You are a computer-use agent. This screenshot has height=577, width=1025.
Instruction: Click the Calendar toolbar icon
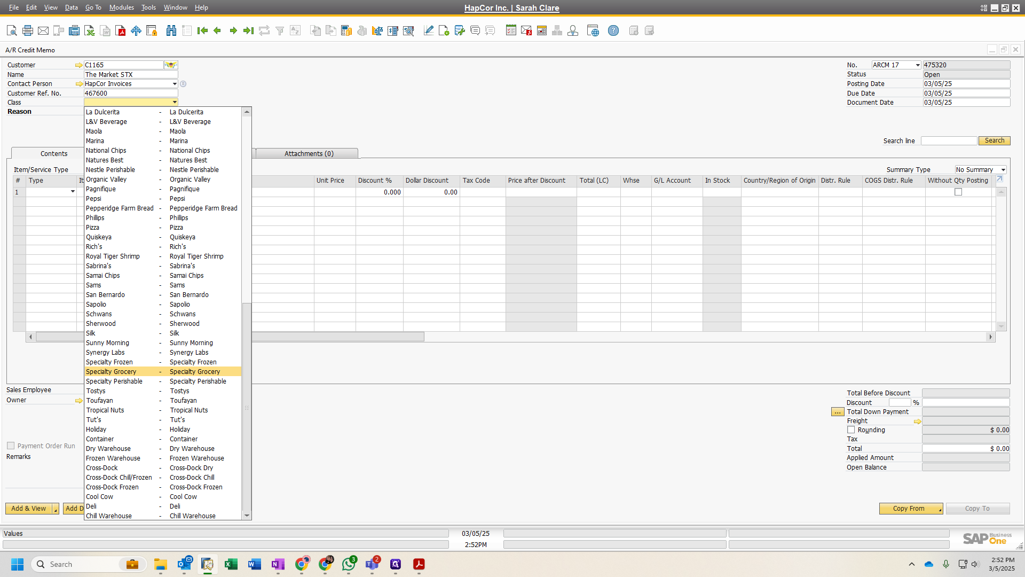tap(542, 31)
